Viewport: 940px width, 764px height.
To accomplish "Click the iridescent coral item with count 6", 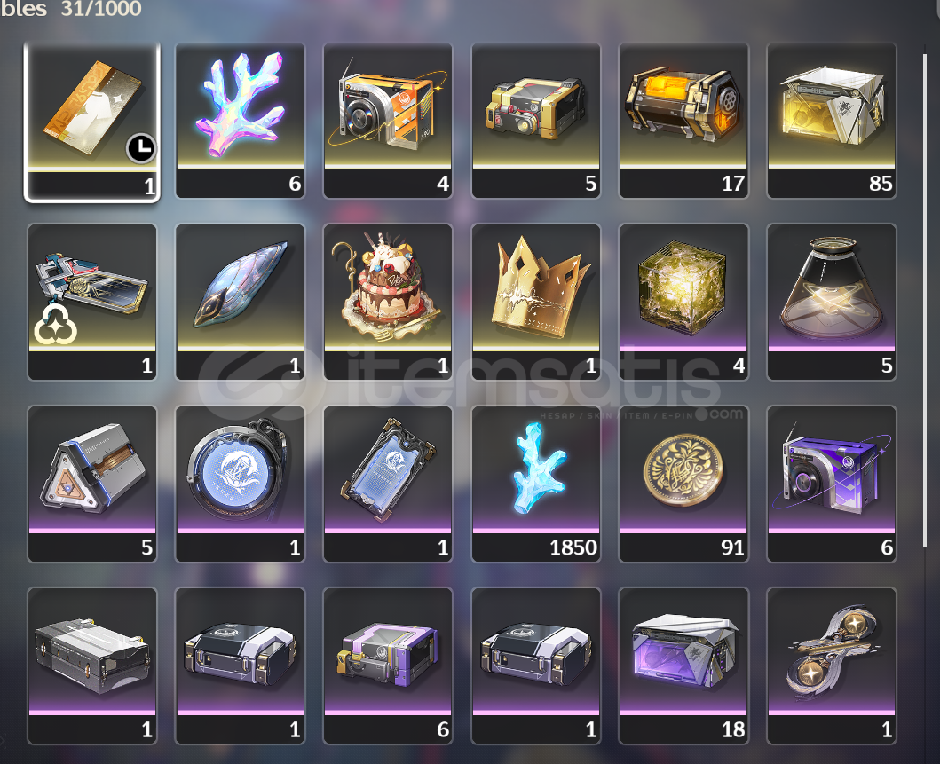I will [240, 121].
